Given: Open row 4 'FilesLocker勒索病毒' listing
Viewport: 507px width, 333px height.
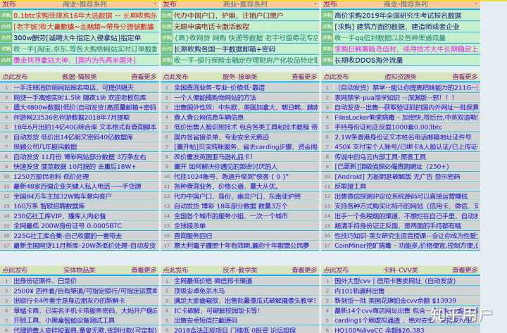Looking at the screenshot, I should [x=406, y=118].
